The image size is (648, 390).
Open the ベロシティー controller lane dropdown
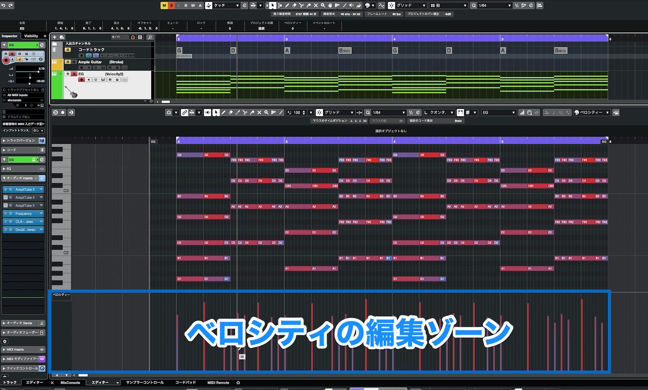tap(591, 113)
